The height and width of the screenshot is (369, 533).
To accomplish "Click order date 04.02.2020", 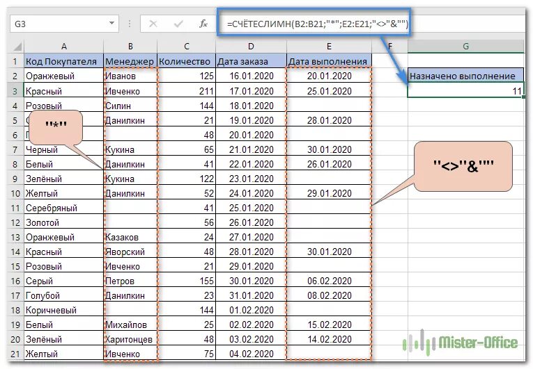I will click(x=252, y=354).
